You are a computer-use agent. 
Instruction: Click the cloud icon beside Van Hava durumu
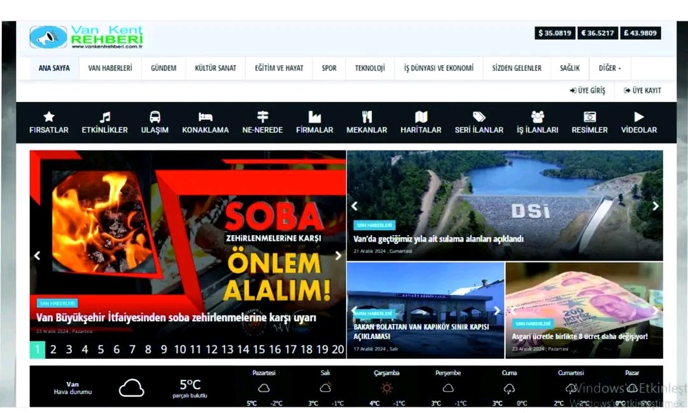pos(131,388)
